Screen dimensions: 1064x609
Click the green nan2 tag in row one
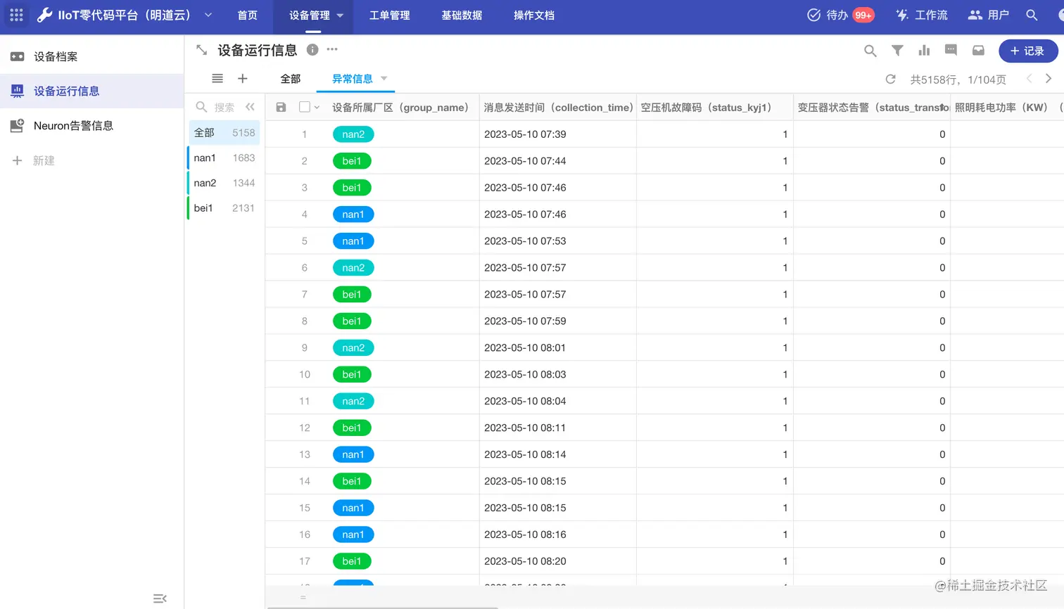pyautogui.click(x=353, y=134)
